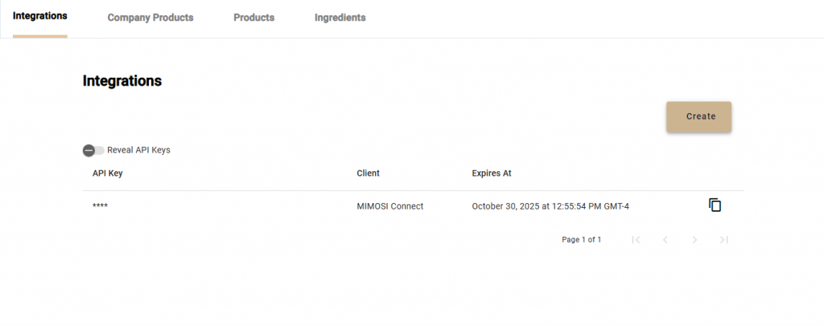Copy the MIMOSI Connect API key
The image size is (824, 326).
coord(715,206)
